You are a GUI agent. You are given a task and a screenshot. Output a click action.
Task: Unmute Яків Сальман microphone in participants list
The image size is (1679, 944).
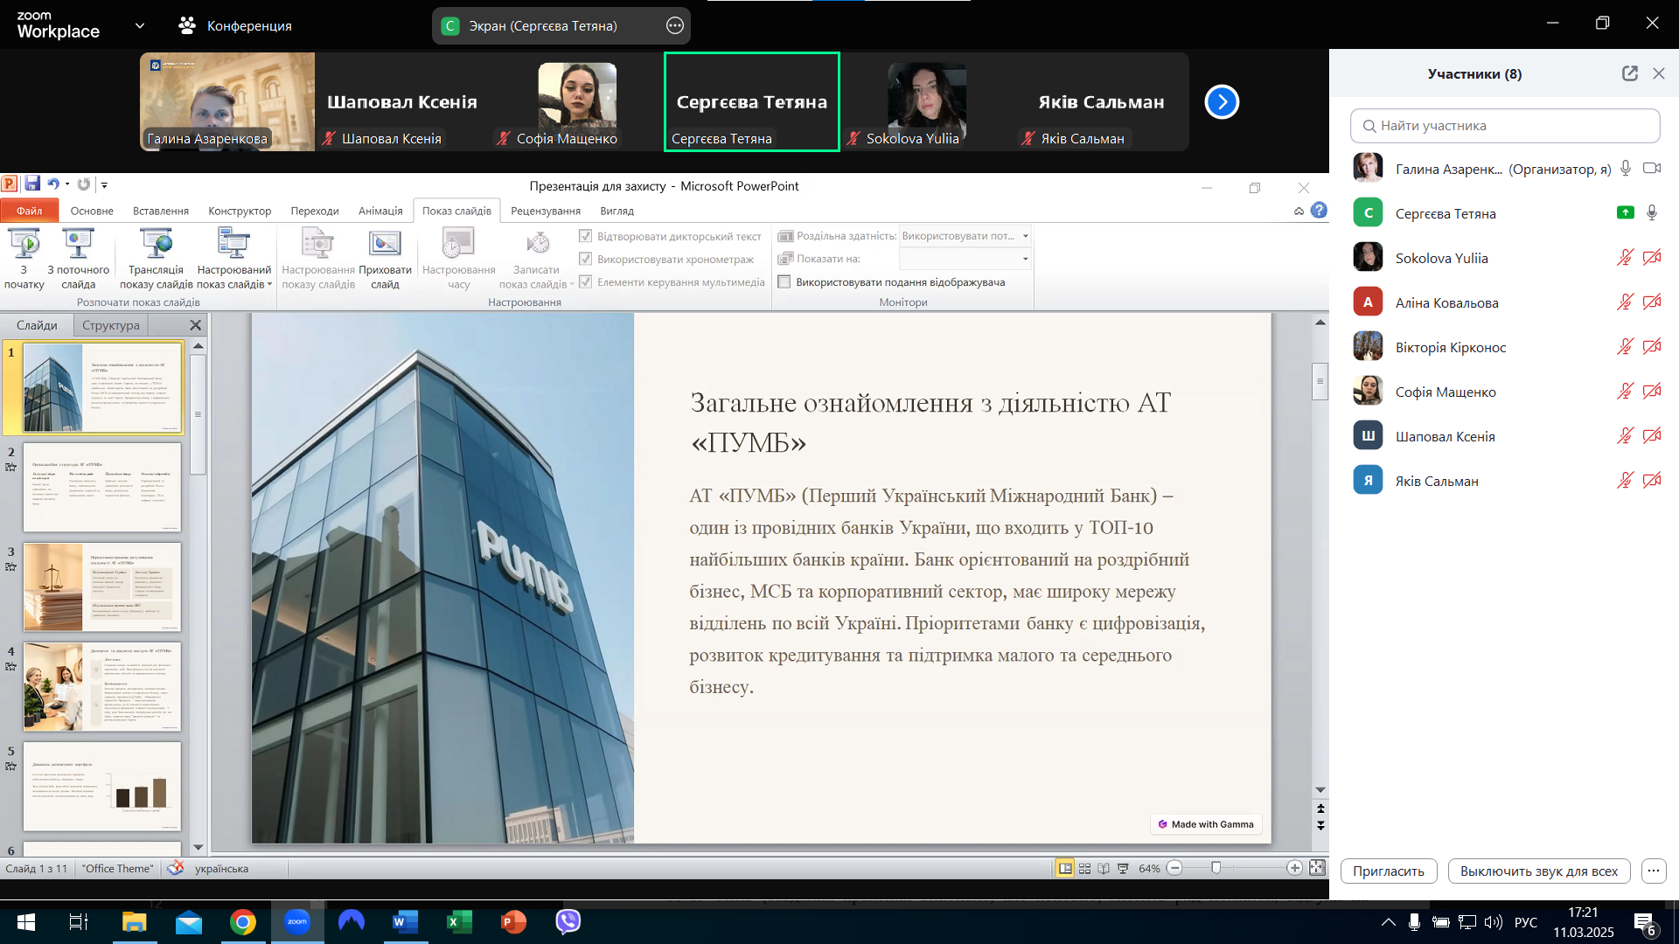[x=1625, y=480]
